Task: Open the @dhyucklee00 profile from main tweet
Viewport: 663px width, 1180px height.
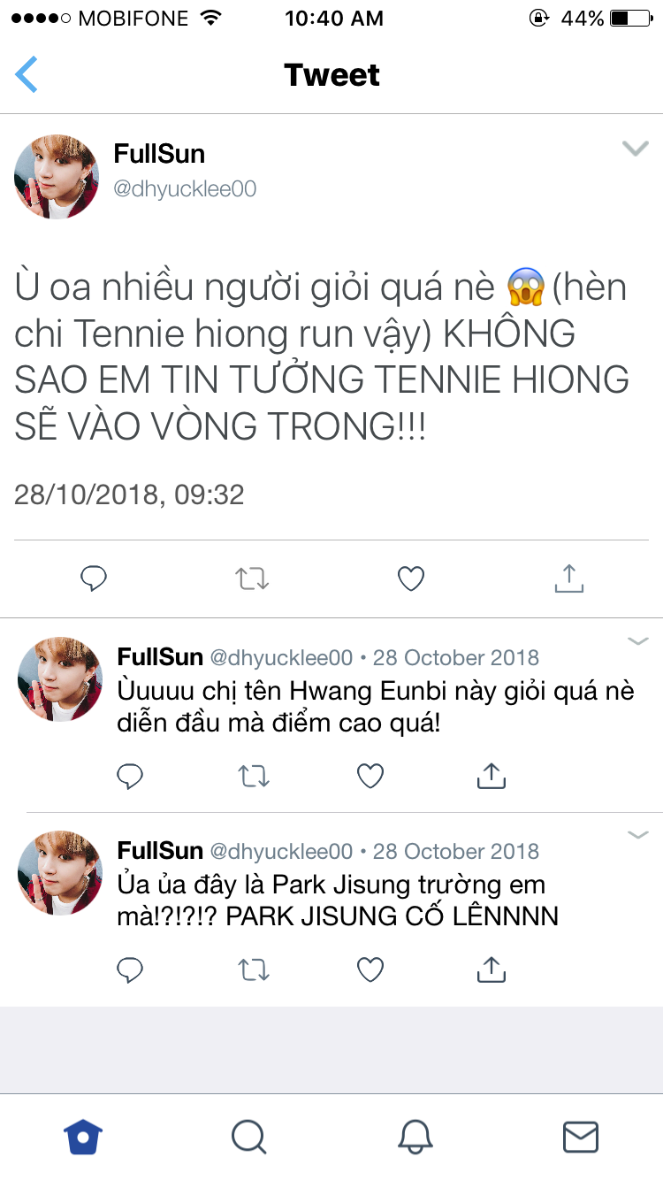Action: [x=185, y=189]
